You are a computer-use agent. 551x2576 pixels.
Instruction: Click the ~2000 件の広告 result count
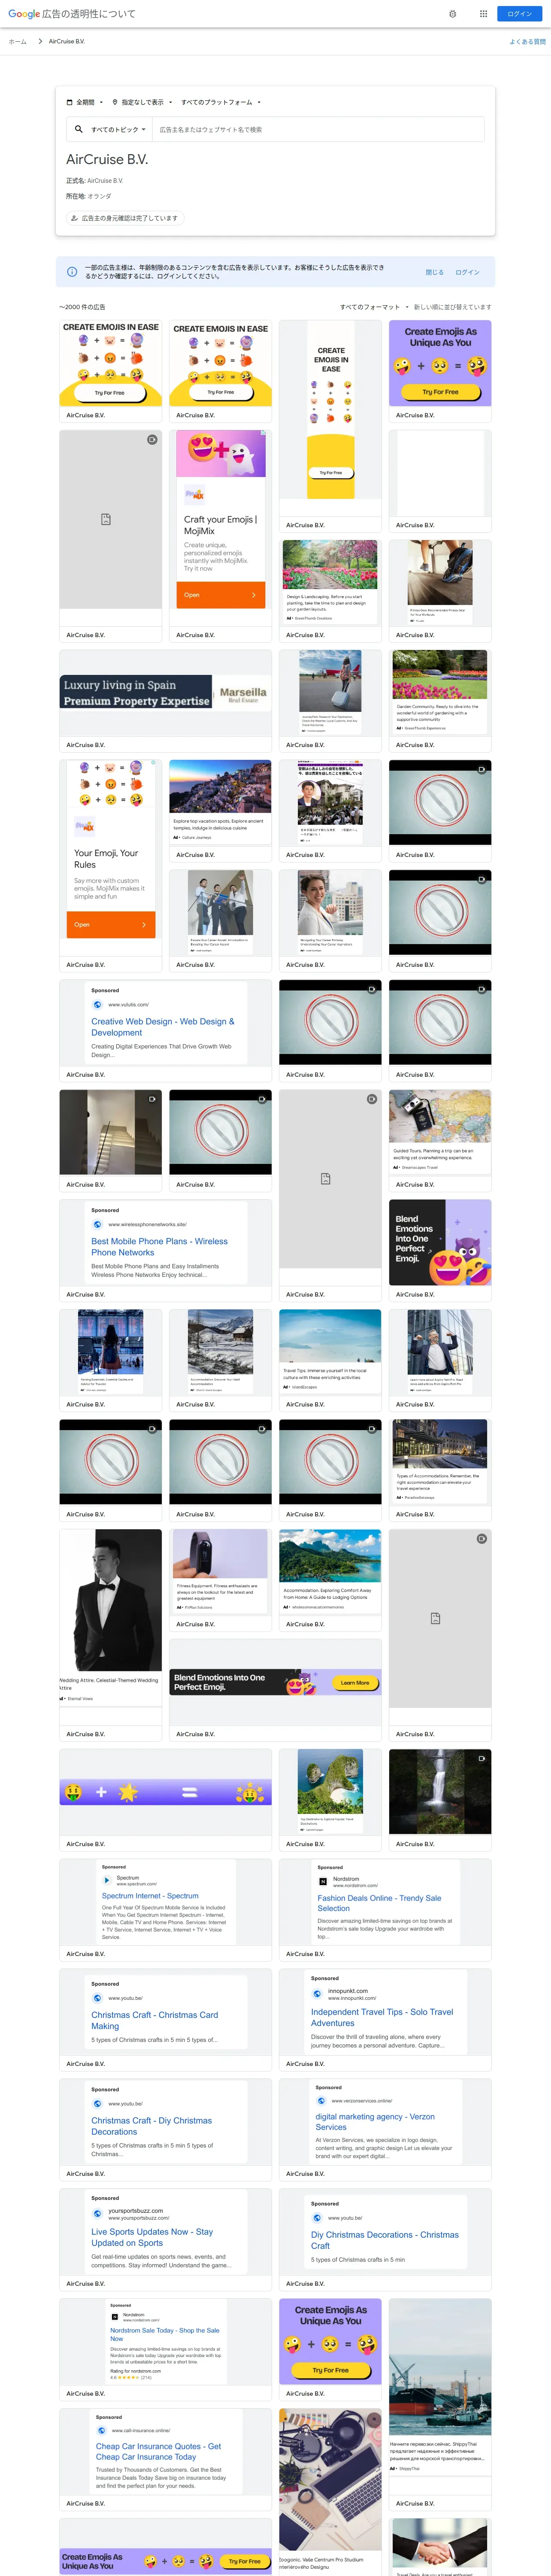click(x=82, y=307)
